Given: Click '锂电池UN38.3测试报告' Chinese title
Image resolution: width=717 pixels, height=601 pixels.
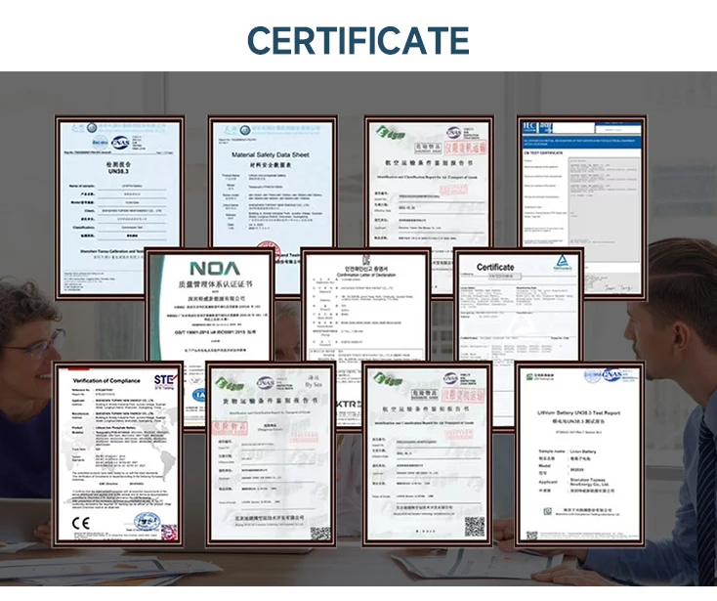Looking at the screenshot, I should click(578, 421).
